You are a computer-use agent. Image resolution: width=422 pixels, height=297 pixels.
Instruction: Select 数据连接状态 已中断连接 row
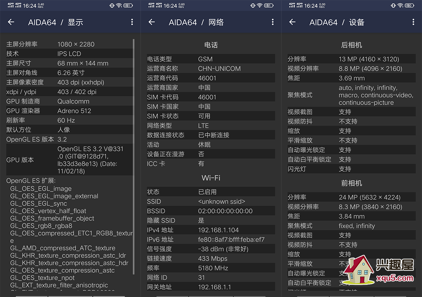[211, 135]
